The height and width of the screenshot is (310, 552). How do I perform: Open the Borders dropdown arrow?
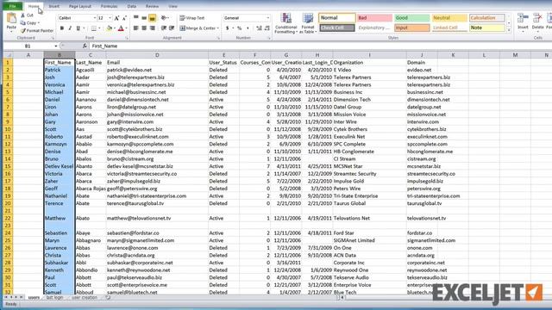click(x=99, y=28)
